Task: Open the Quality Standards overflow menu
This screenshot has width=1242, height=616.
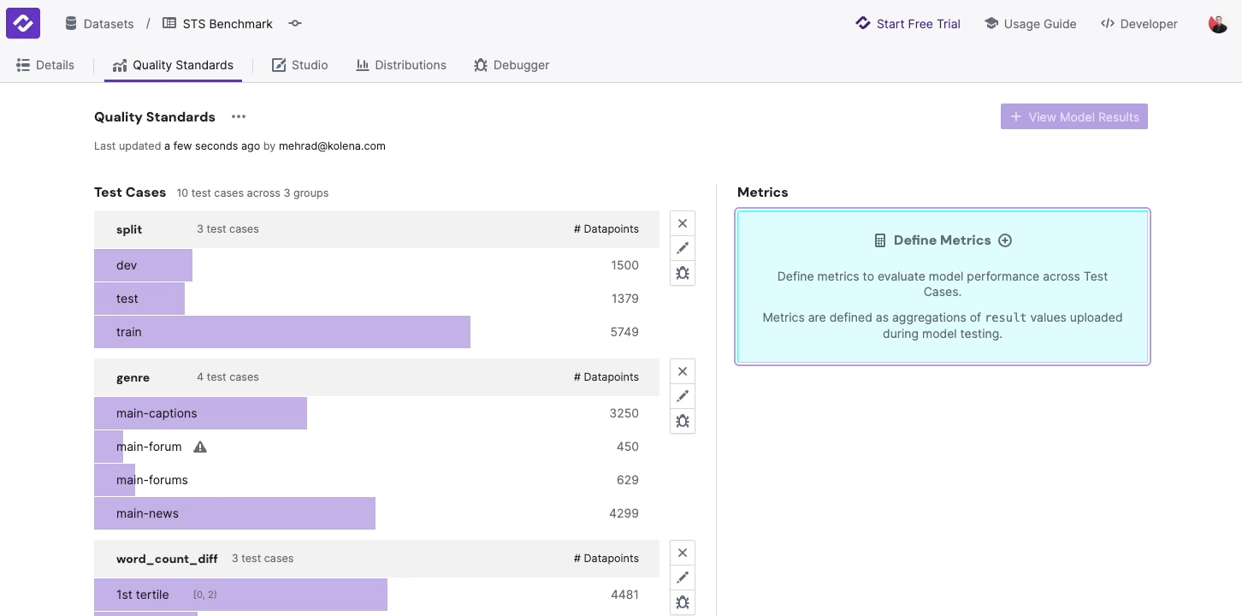Action: (238, 116)
